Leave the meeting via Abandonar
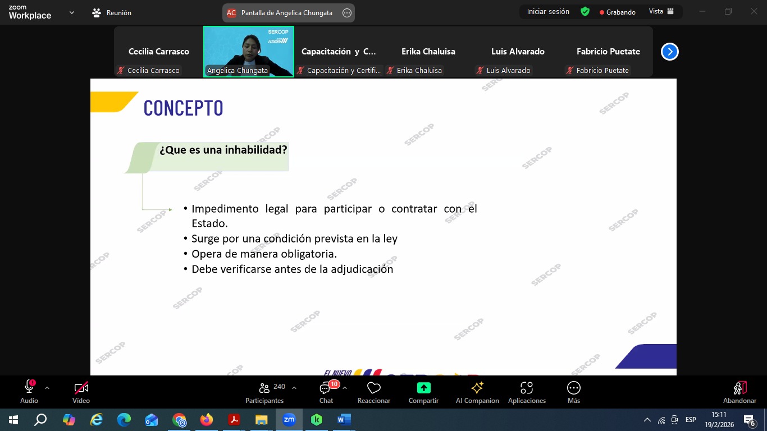767x431 pixels. [739, 391]
